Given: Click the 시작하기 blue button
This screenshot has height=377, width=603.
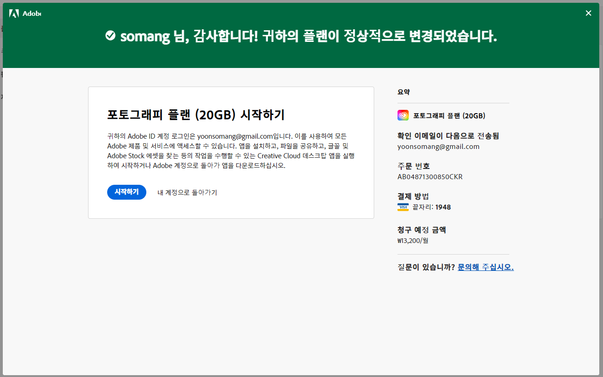Looking at the screenshot, I should click(x=127, y=192).
